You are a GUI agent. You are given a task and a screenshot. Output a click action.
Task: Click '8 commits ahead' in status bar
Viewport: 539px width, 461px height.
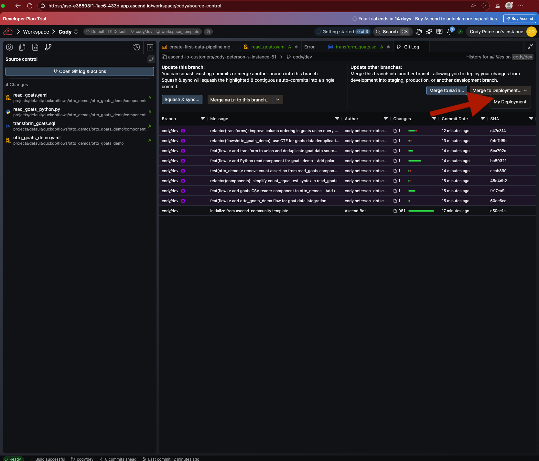(118, 459)
